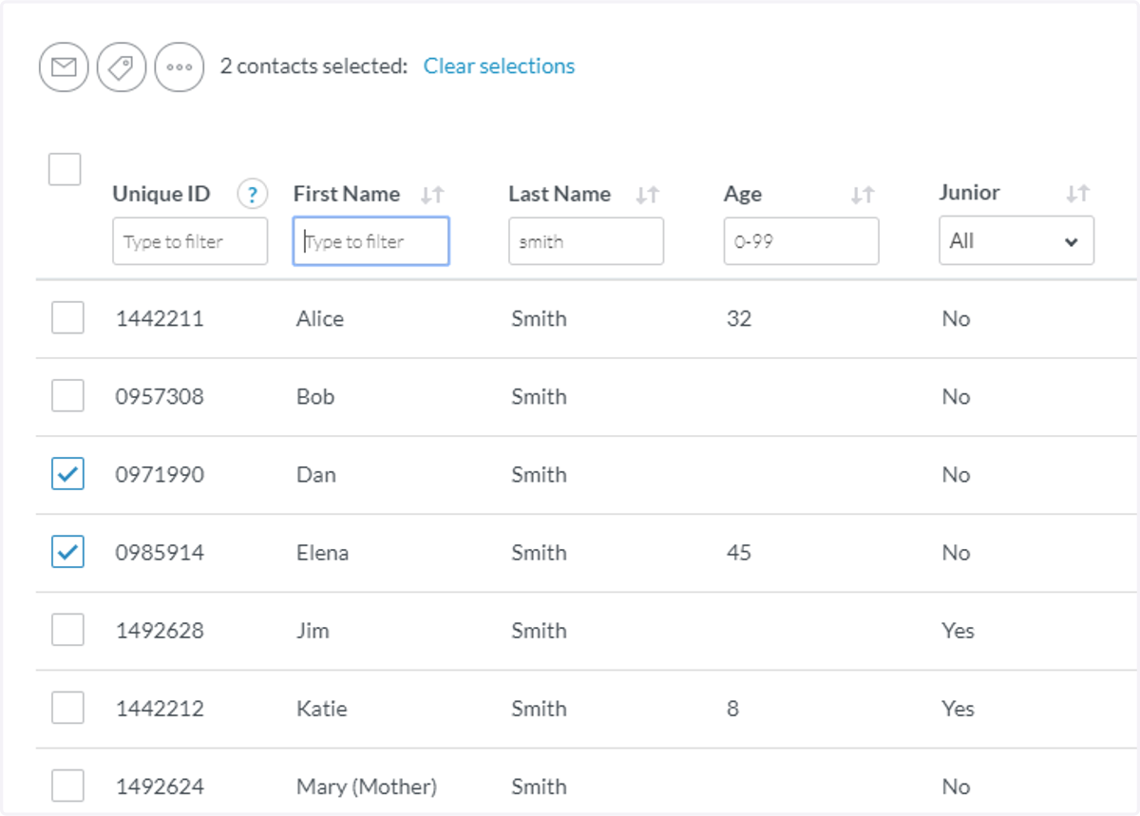Click the First Name column header
The image size is (1140, 816).
pos(347,195)
